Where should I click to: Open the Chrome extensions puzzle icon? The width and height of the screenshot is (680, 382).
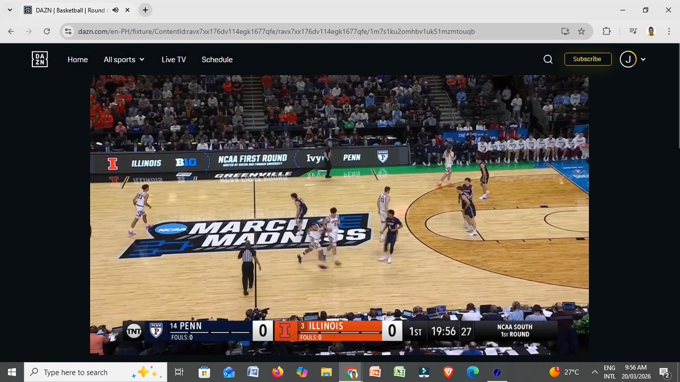point(607,32)
